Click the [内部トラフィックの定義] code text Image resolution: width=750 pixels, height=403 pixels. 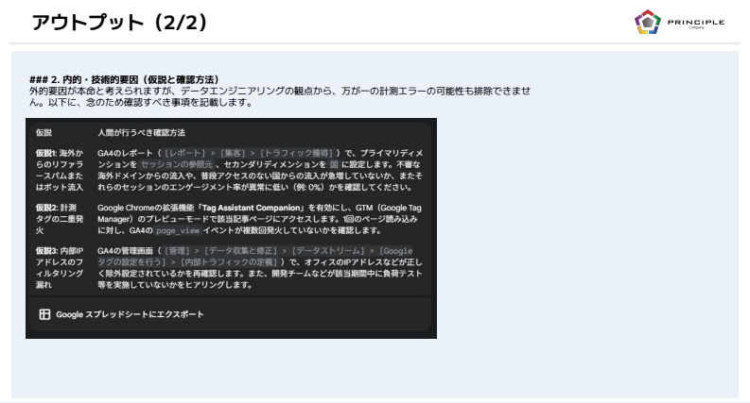pyautogui.click(x=229, y=262)
